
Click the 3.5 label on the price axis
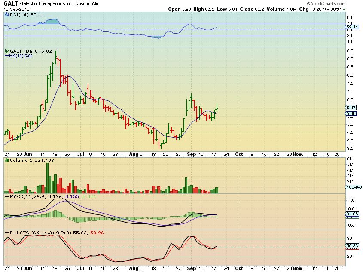click(350, 149)
